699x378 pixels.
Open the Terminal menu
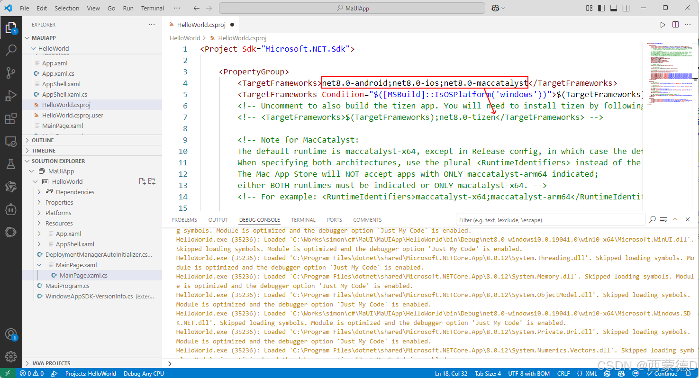click(153, 8)
